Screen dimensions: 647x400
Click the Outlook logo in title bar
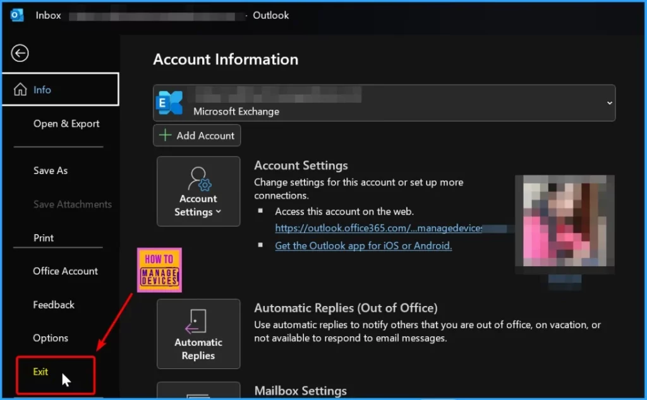click(x=17, y=15)
